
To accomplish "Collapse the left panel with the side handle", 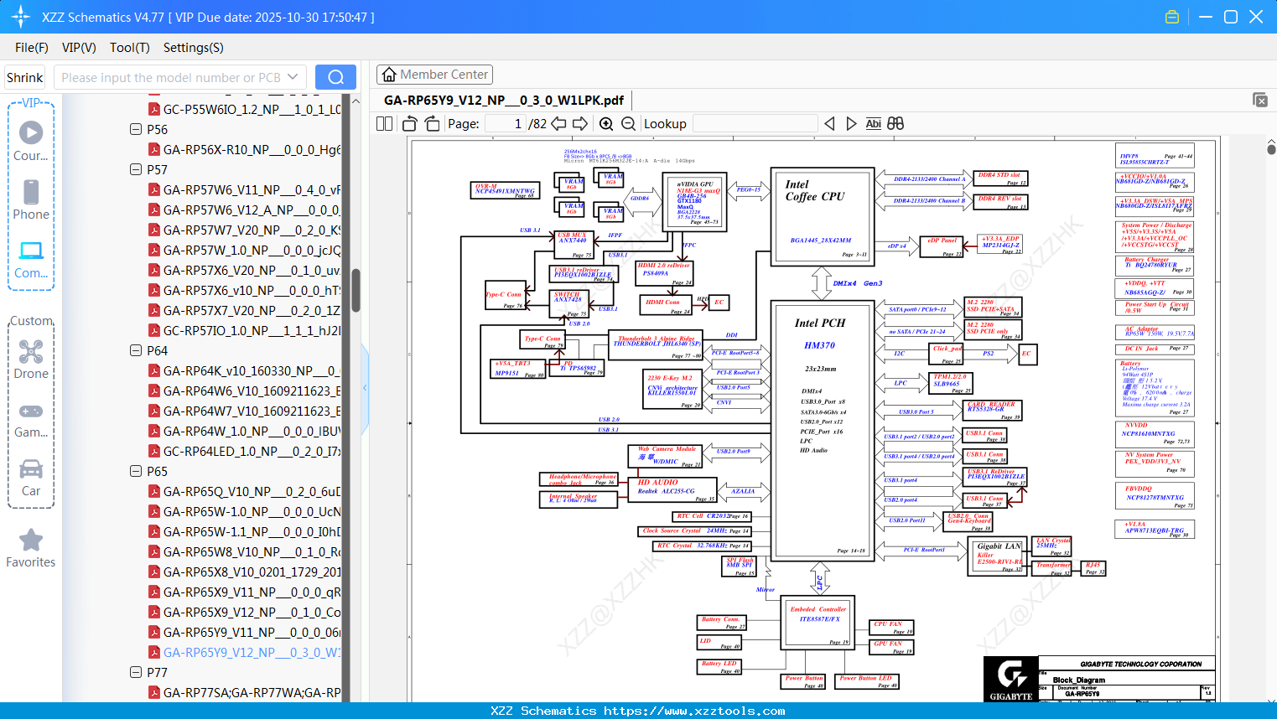I will 365,387.
